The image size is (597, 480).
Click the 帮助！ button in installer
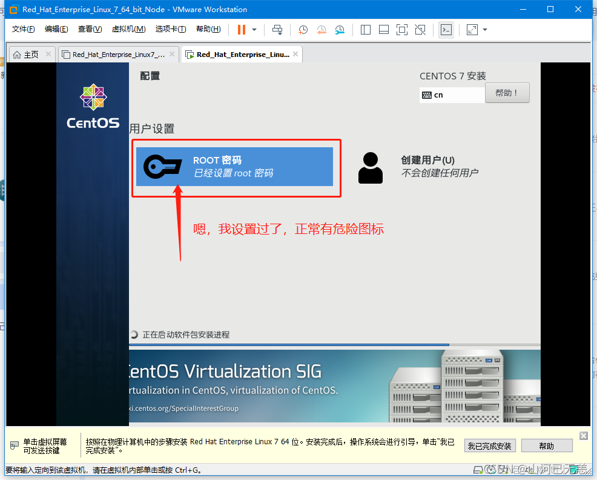pyautogui.click(x=507, y=93)
